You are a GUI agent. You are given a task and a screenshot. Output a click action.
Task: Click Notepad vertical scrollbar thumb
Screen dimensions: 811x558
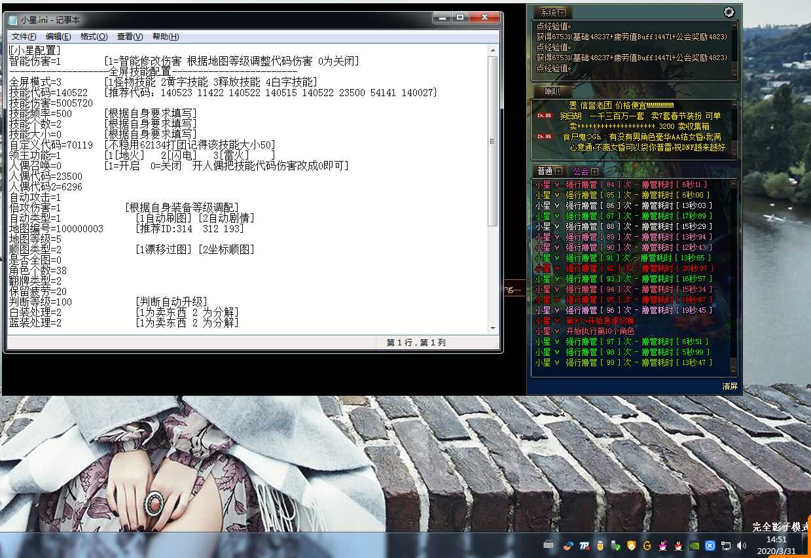492,143
